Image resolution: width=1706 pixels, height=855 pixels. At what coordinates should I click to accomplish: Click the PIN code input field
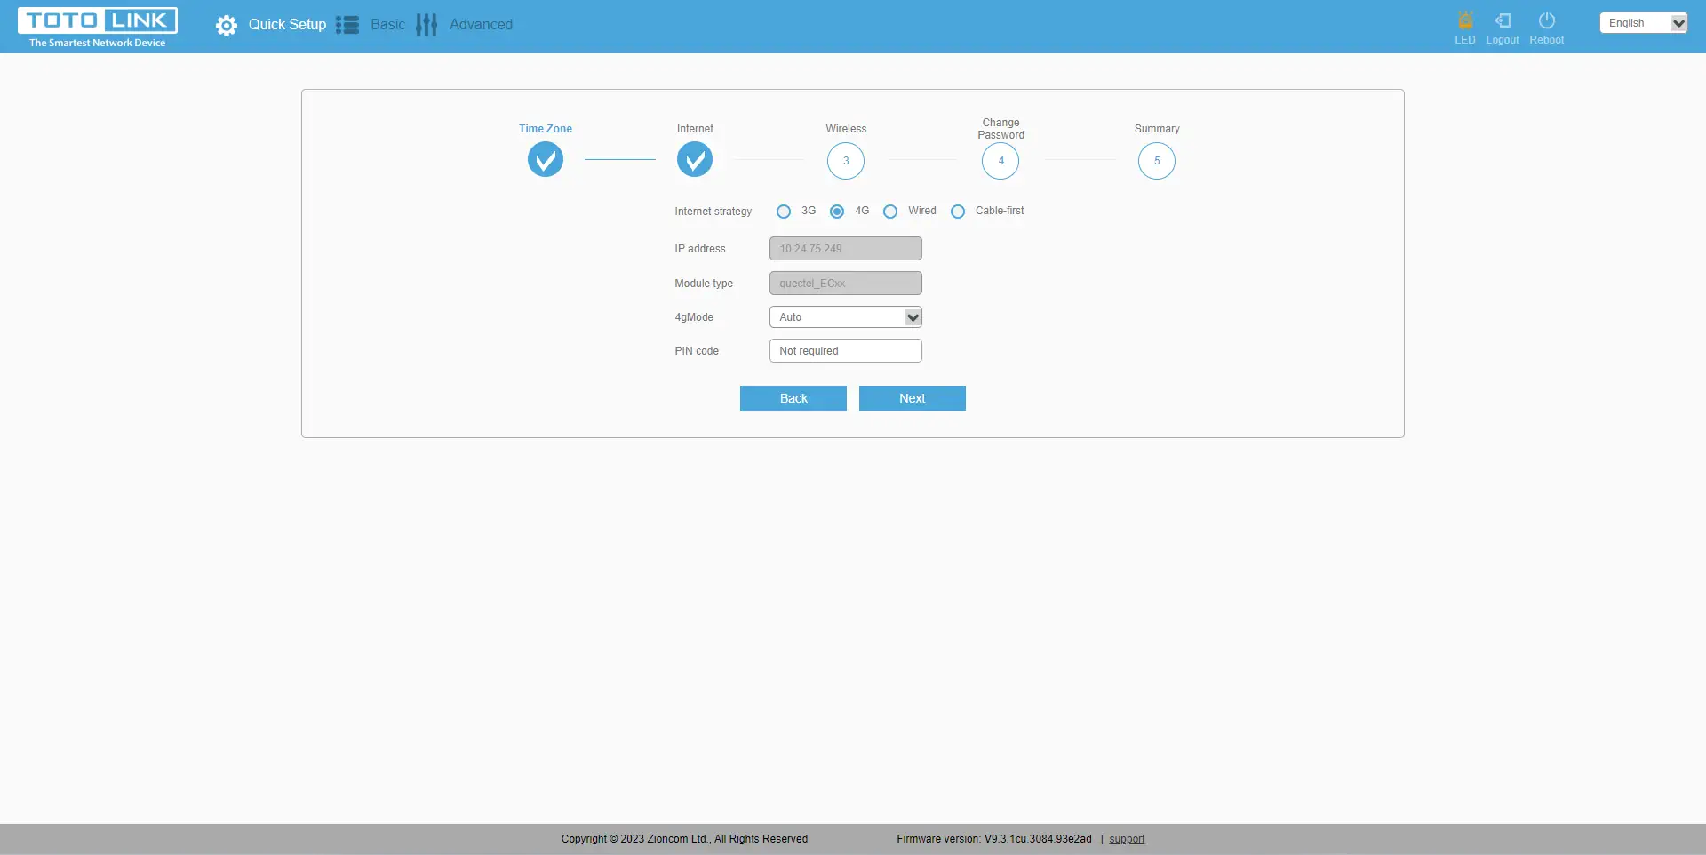(845, 351)
